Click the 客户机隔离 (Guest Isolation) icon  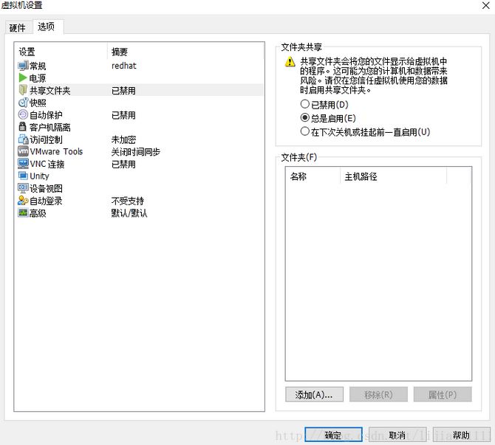click(23, 127)
